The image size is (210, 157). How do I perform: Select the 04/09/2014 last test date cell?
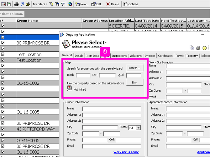point(147,26)
